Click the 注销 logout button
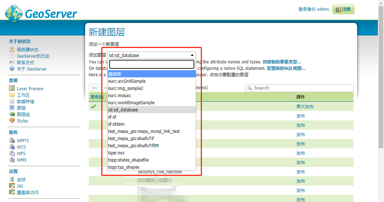Image resolution: width=384 pixels, height=202 pixels. [343, 9]
